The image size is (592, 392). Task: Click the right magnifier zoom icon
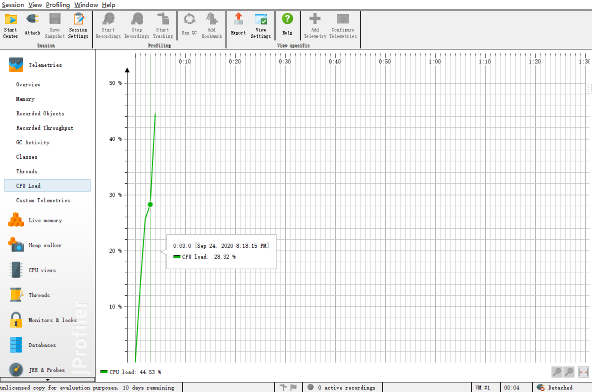tap(569, 372)
